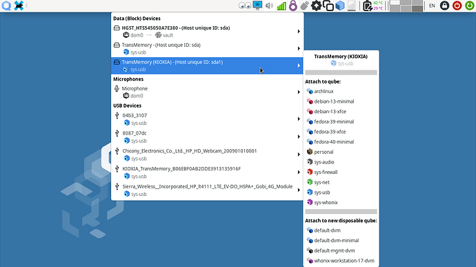Attach TransMemory to fedora-40-minimal qube
The width and height of the screenshot is (476, 267).
coord(341,142)
